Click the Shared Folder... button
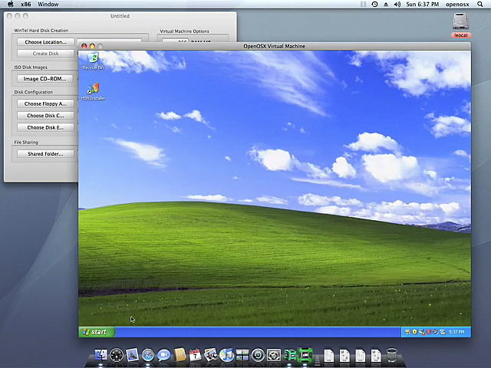This screenshot has width=491, height=368. (46, 153)
